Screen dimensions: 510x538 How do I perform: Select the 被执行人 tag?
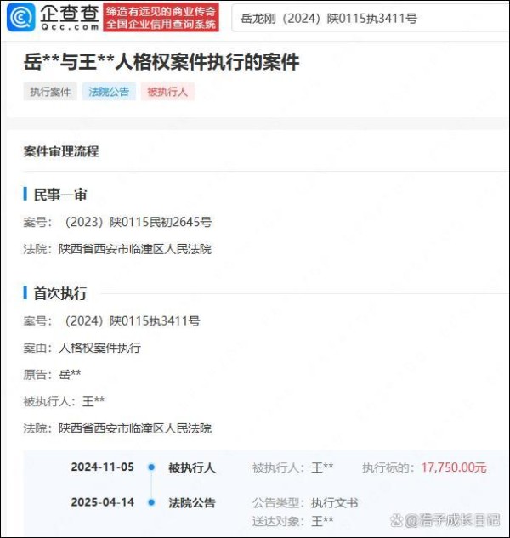point(167,92)
